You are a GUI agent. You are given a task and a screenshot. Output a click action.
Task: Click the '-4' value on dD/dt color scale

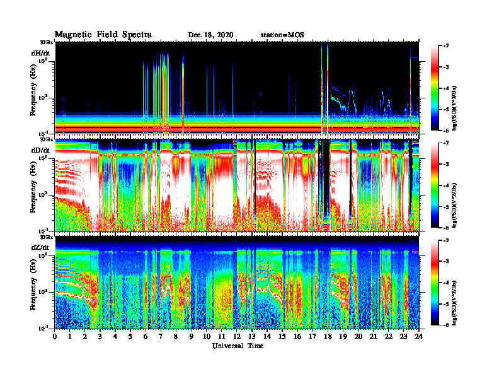coord(447,185)
